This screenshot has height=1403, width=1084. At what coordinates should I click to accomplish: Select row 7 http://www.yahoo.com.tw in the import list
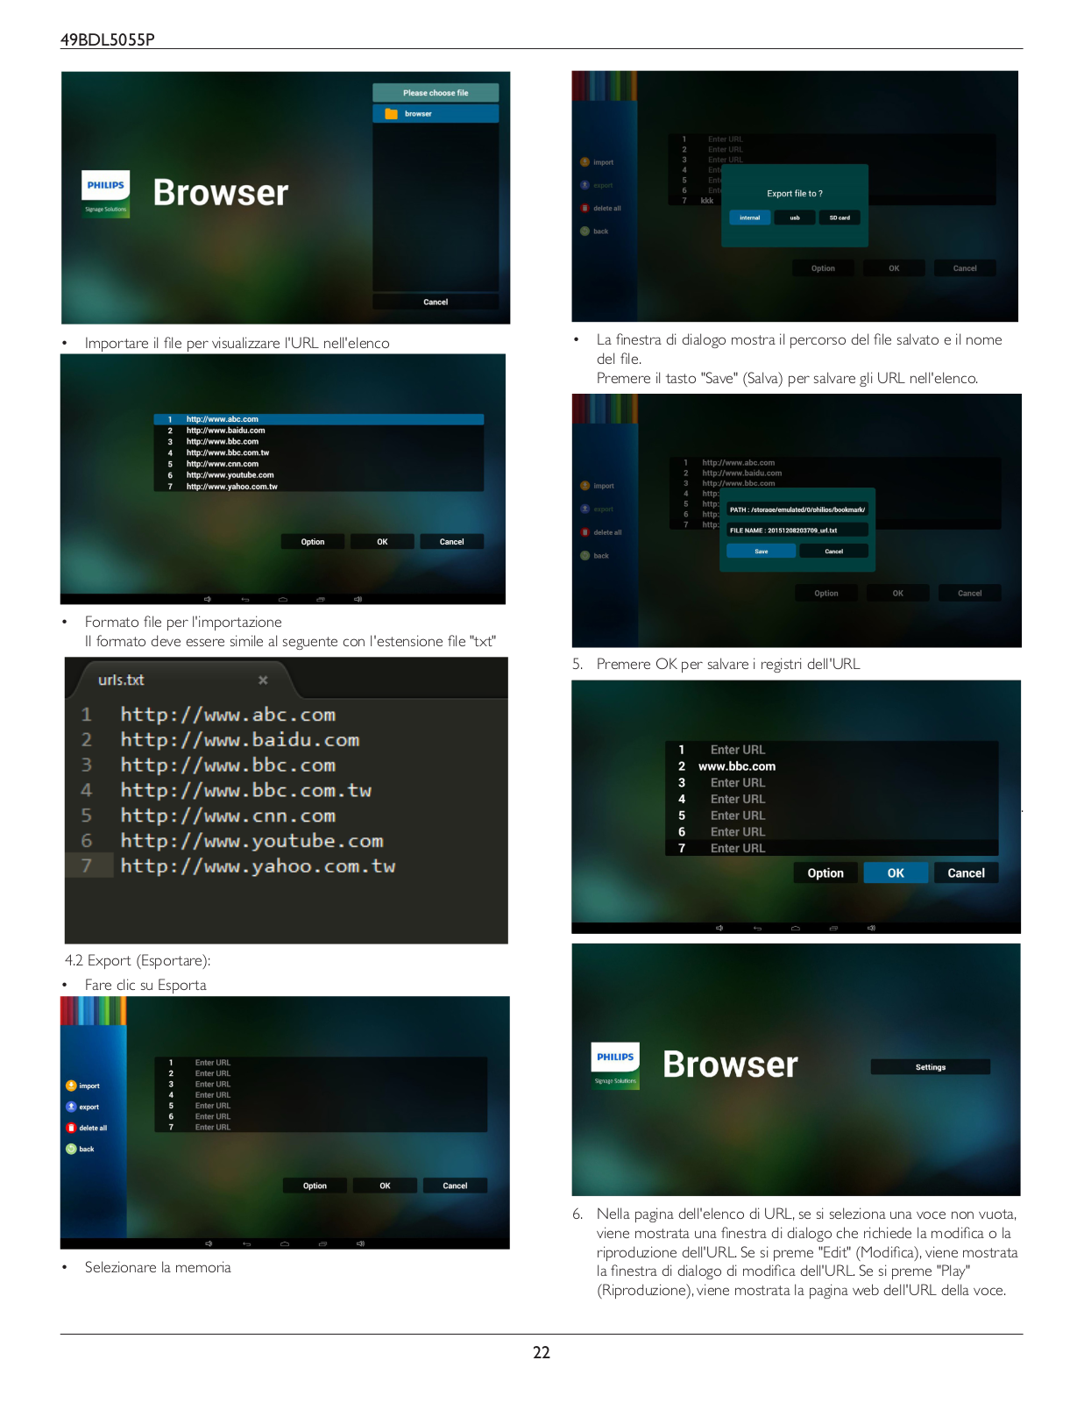[x=319, y=487]
